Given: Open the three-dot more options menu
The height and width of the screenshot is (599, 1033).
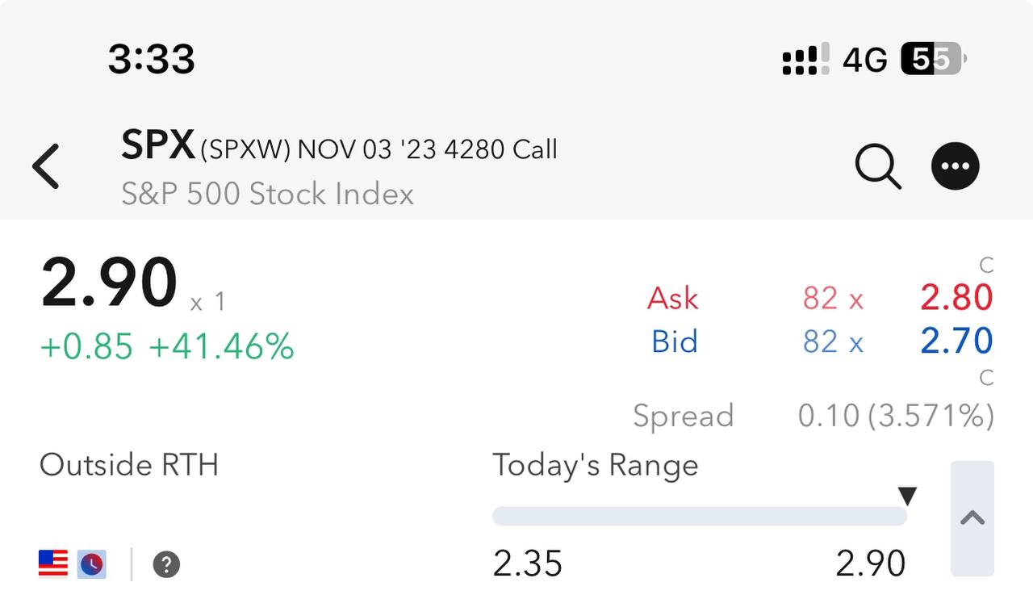Looking at the screenshot, I should (956, 166).
